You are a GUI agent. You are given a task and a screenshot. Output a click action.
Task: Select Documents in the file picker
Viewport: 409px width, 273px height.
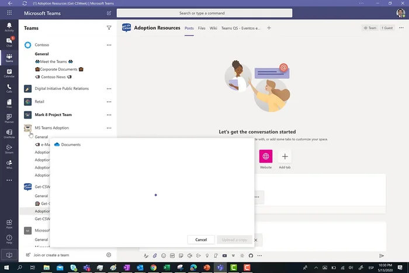[x=68, y=145]
